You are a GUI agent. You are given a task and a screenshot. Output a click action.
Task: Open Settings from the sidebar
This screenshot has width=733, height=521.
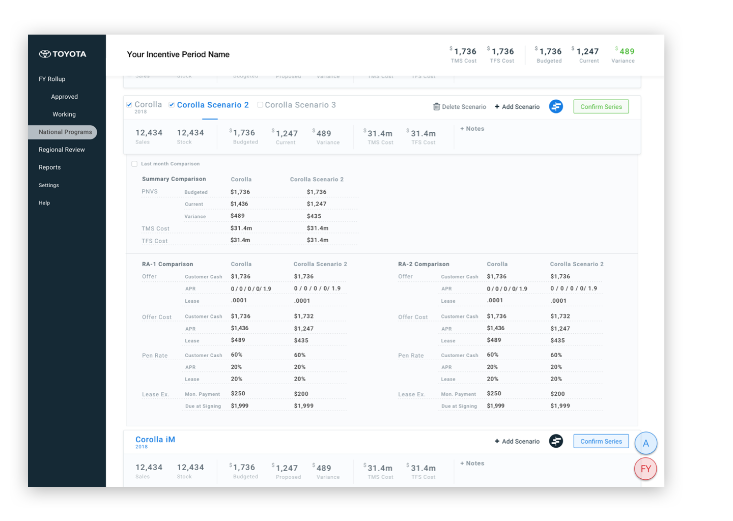49,185
